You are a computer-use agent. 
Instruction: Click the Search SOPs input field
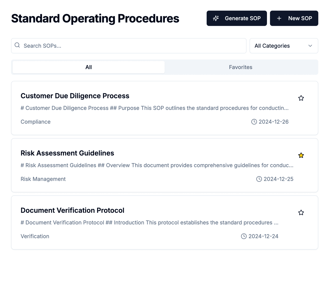111,46
